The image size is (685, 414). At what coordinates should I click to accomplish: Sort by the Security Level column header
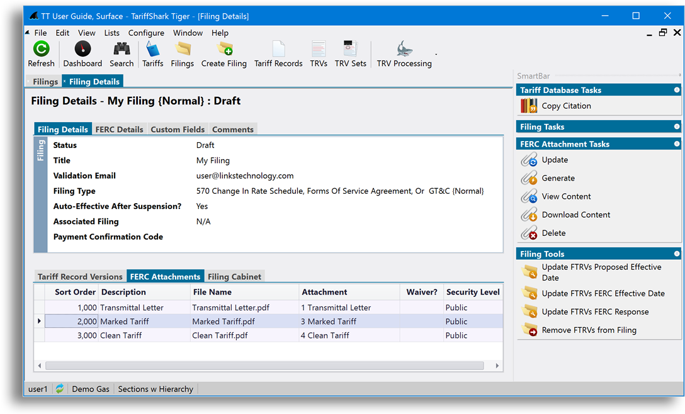(473, 292)
